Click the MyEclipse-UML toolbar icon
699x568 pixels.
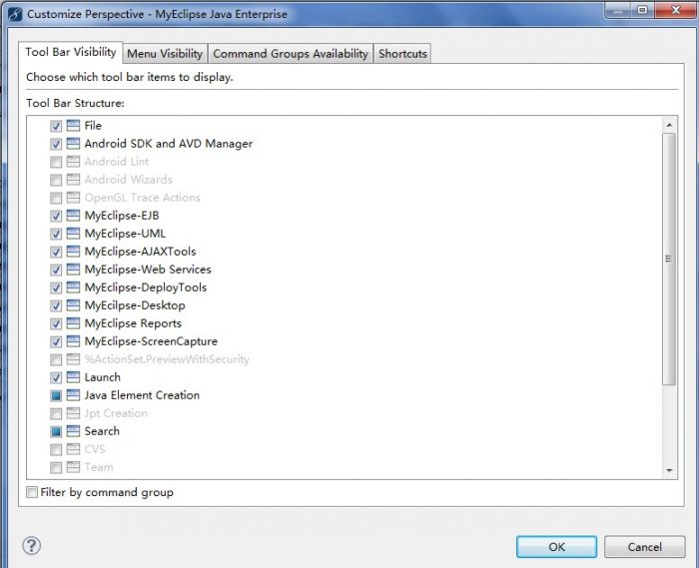73,234
